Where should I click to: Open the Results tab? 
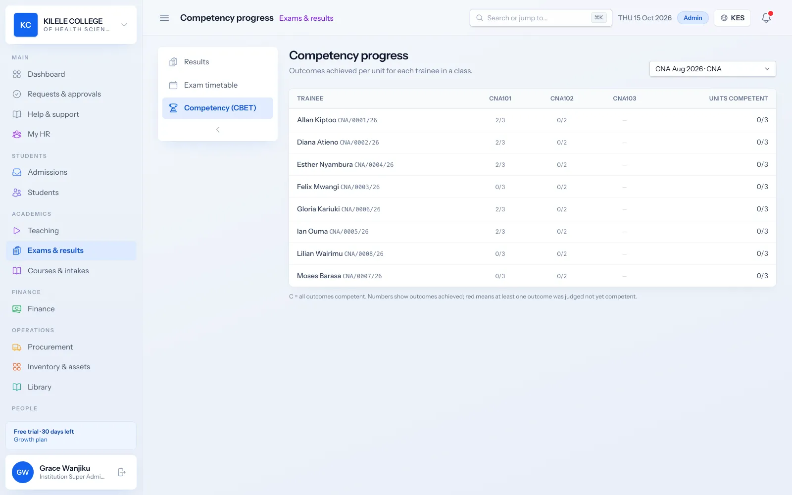point(218,62)
